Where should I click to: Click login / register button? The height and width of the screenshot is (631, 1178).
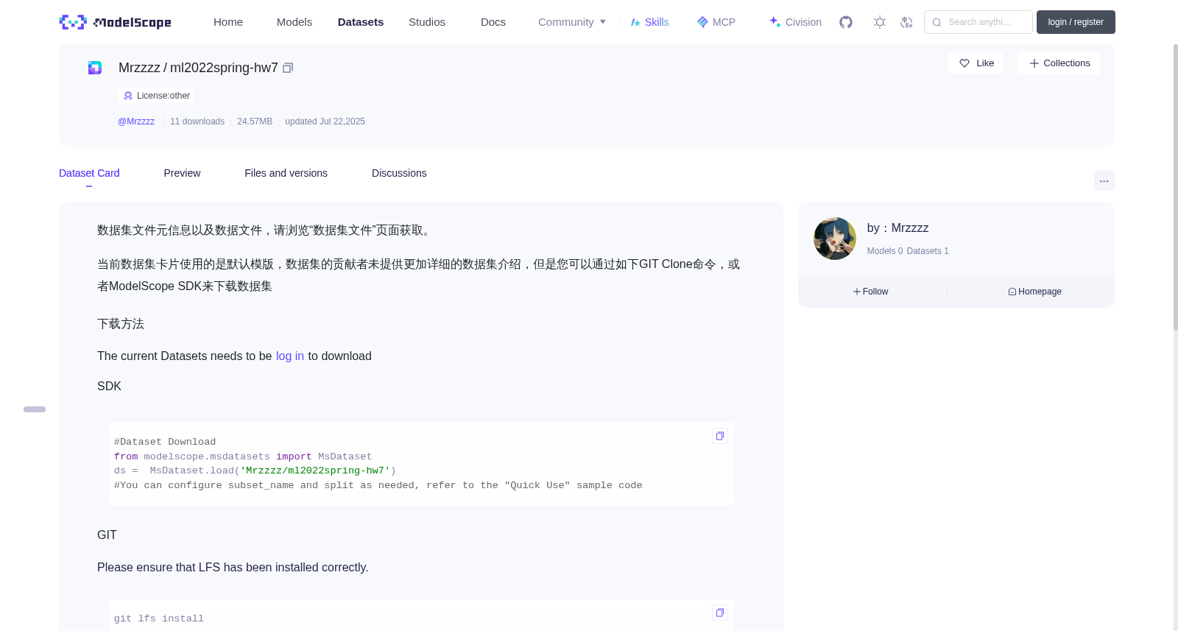point(1076,22)
